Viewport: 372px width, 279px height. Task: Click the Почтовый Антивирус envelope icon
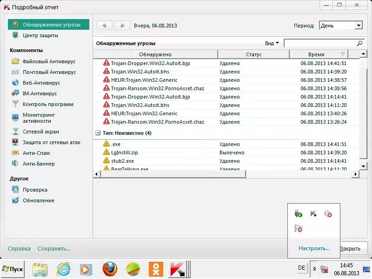pos(15,72)
